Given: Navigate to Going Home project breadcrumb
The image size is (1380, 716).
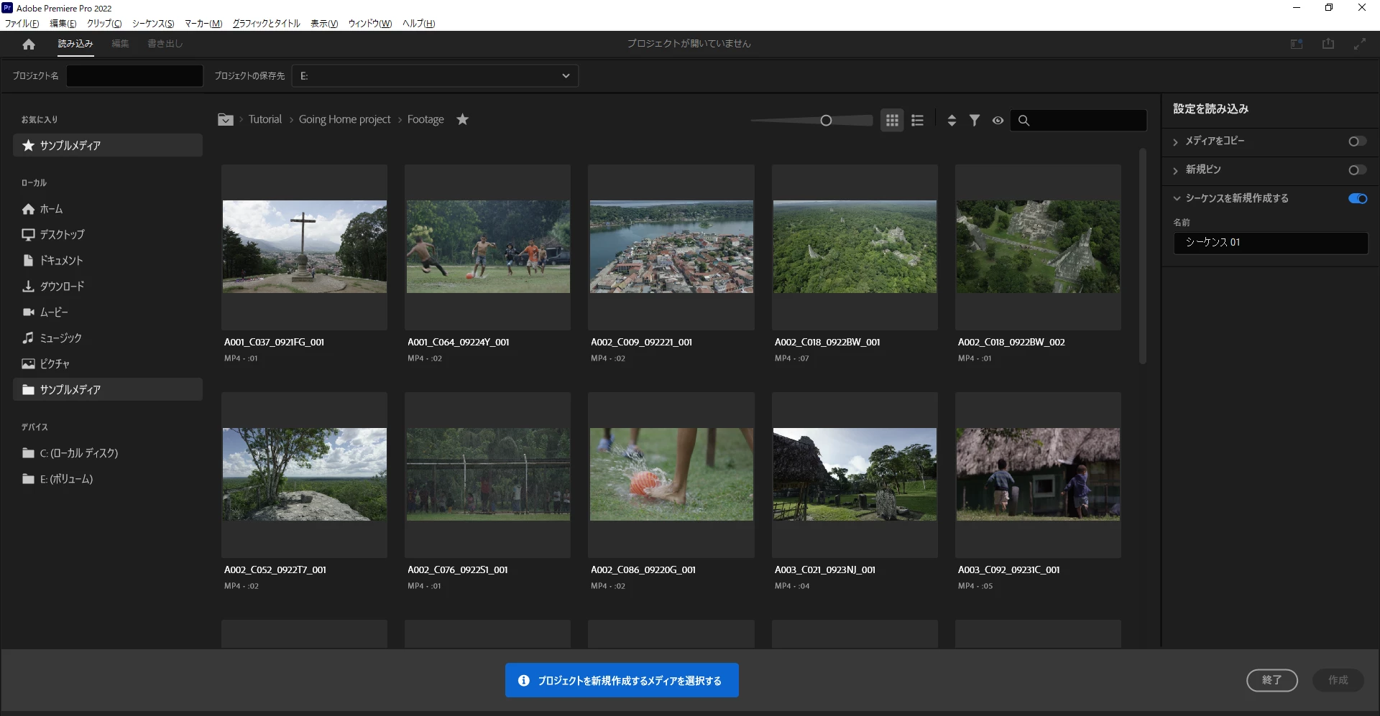Looking at the screenshot, I should [345, 119].
